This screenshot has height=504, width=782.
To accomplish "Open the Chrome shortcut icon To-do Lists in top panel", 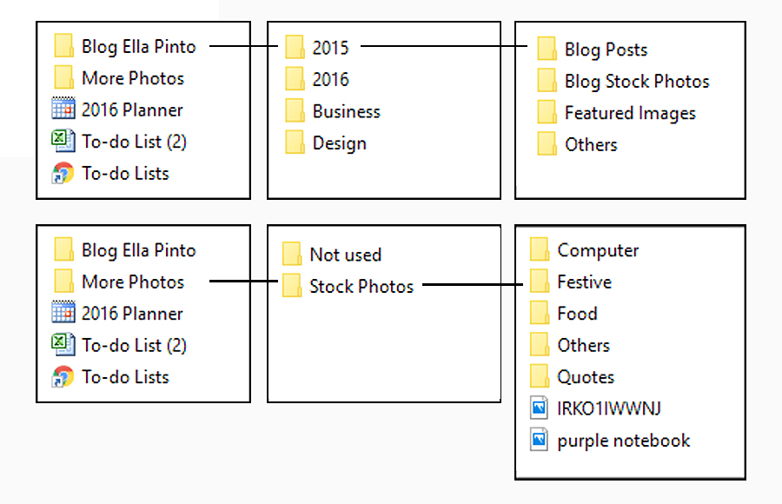I will (63, 173).
